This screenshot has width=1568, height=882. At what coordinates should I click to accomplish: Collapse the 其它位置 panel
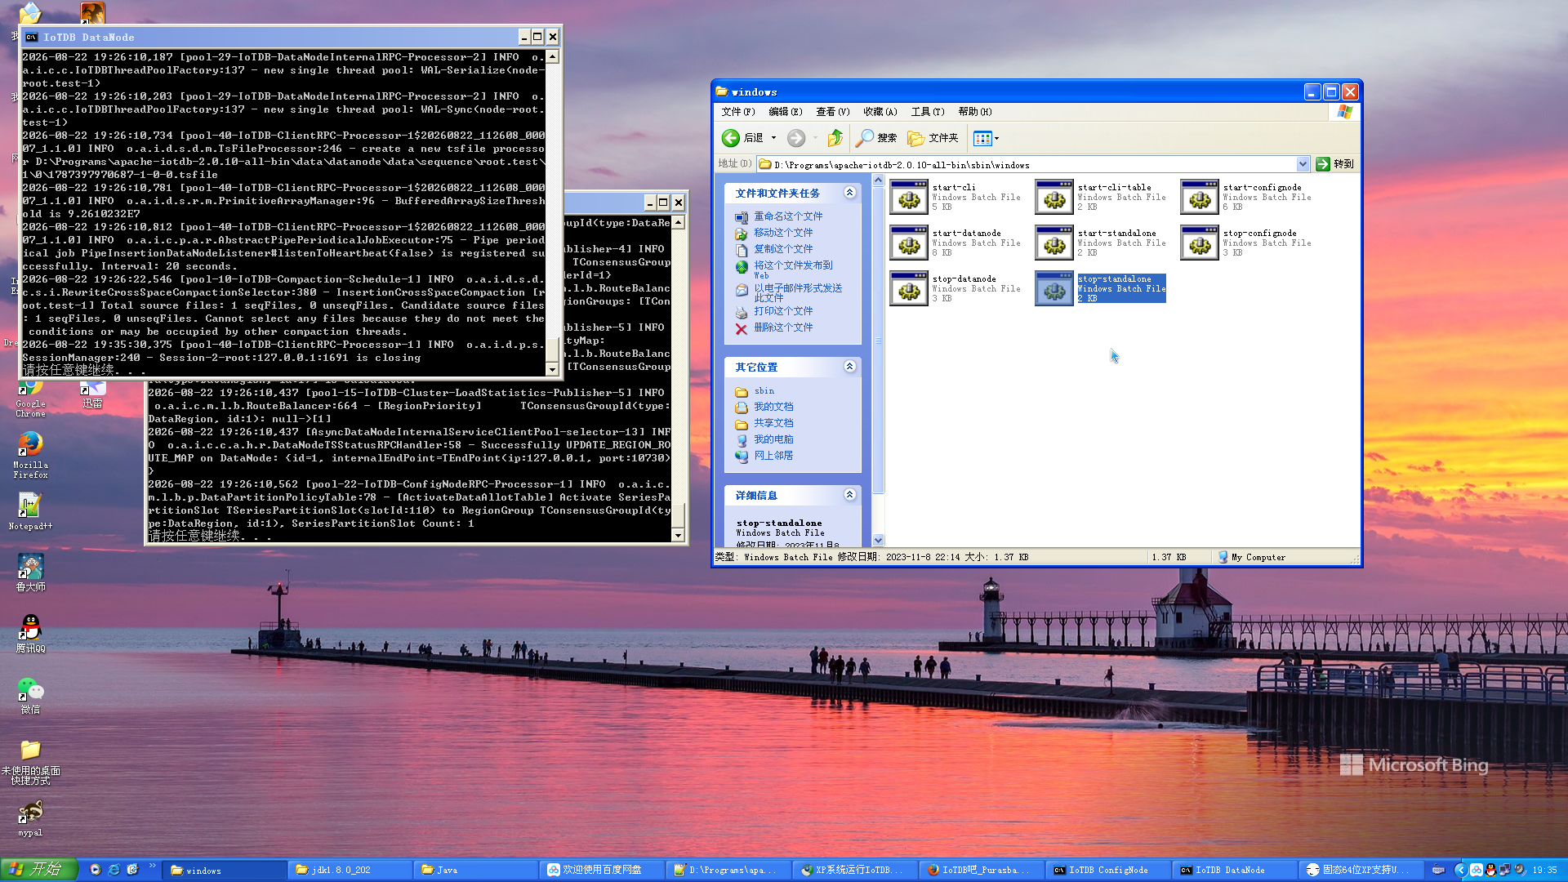click(849, 367)
